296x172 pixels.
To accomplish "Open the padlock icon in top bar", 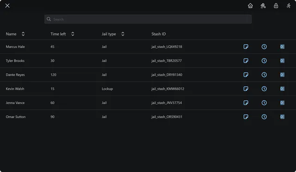I will coord(276,6).
